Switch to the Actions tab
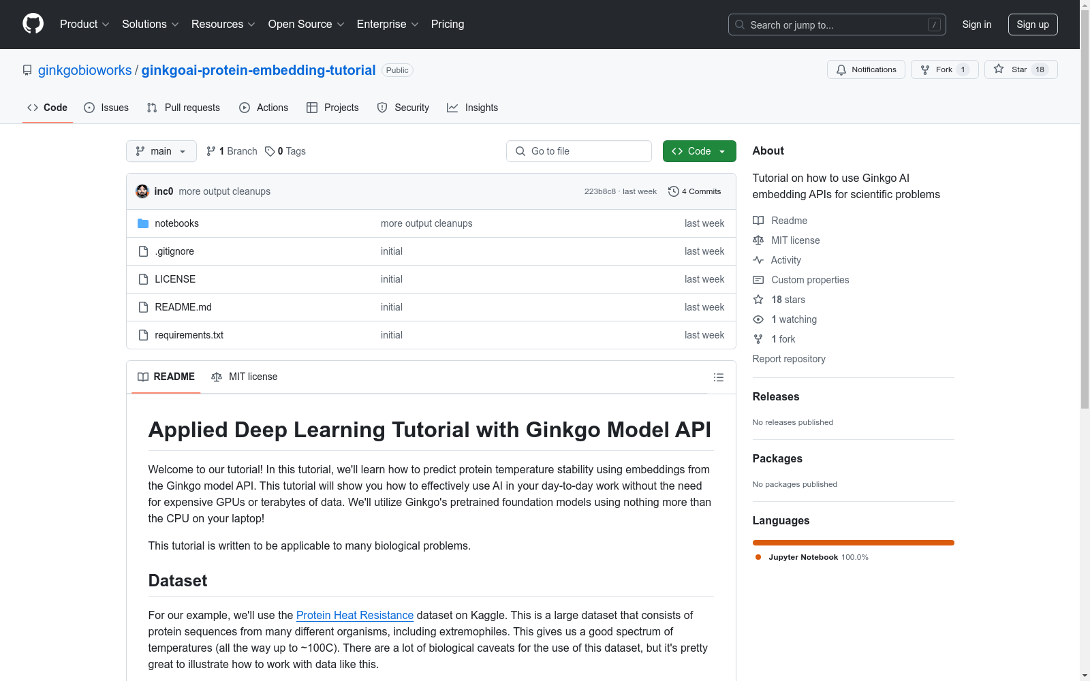 [264, 108]
